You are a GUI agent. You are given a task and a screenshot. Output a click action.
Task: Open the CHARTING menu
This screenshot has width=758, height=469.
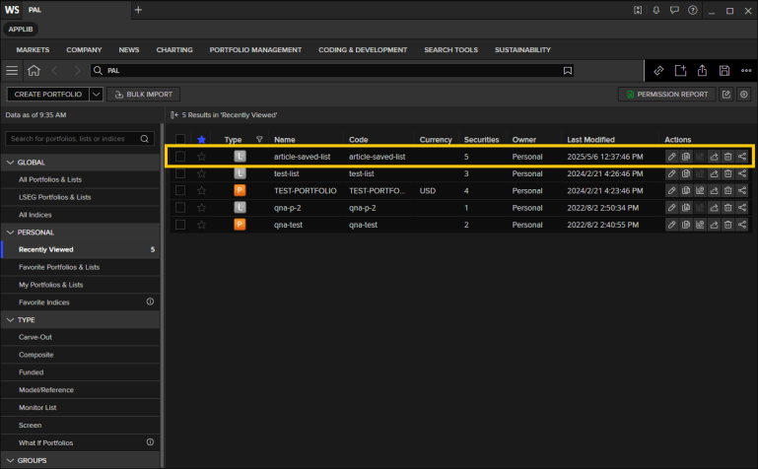(174, 49)
